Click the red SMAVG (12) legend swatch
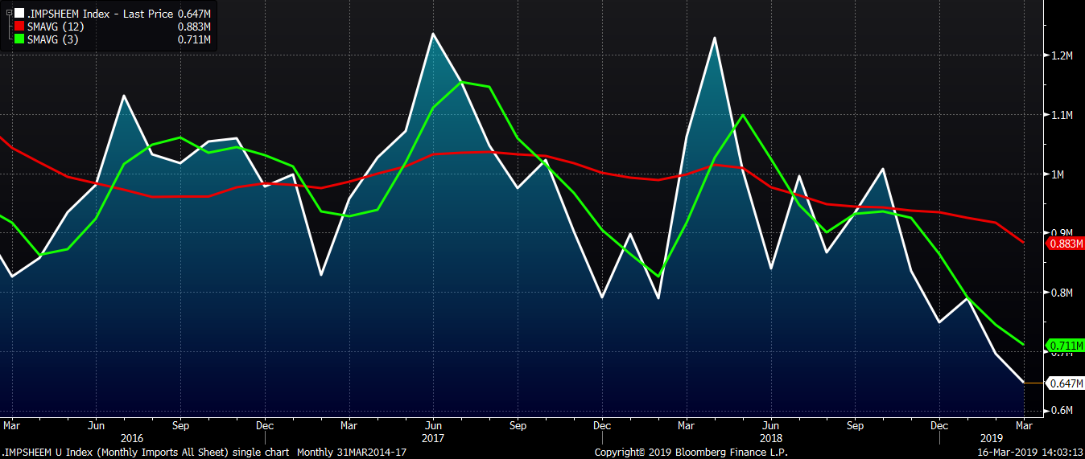The height and width of the screenshot is (459, 1085). click(19, 27)
